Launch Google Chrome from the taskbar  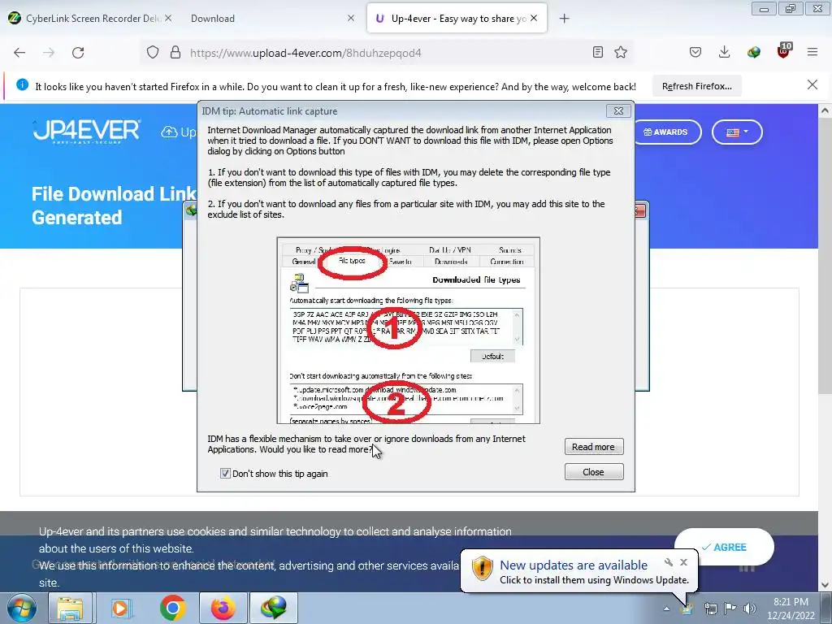tap(172, 608)
